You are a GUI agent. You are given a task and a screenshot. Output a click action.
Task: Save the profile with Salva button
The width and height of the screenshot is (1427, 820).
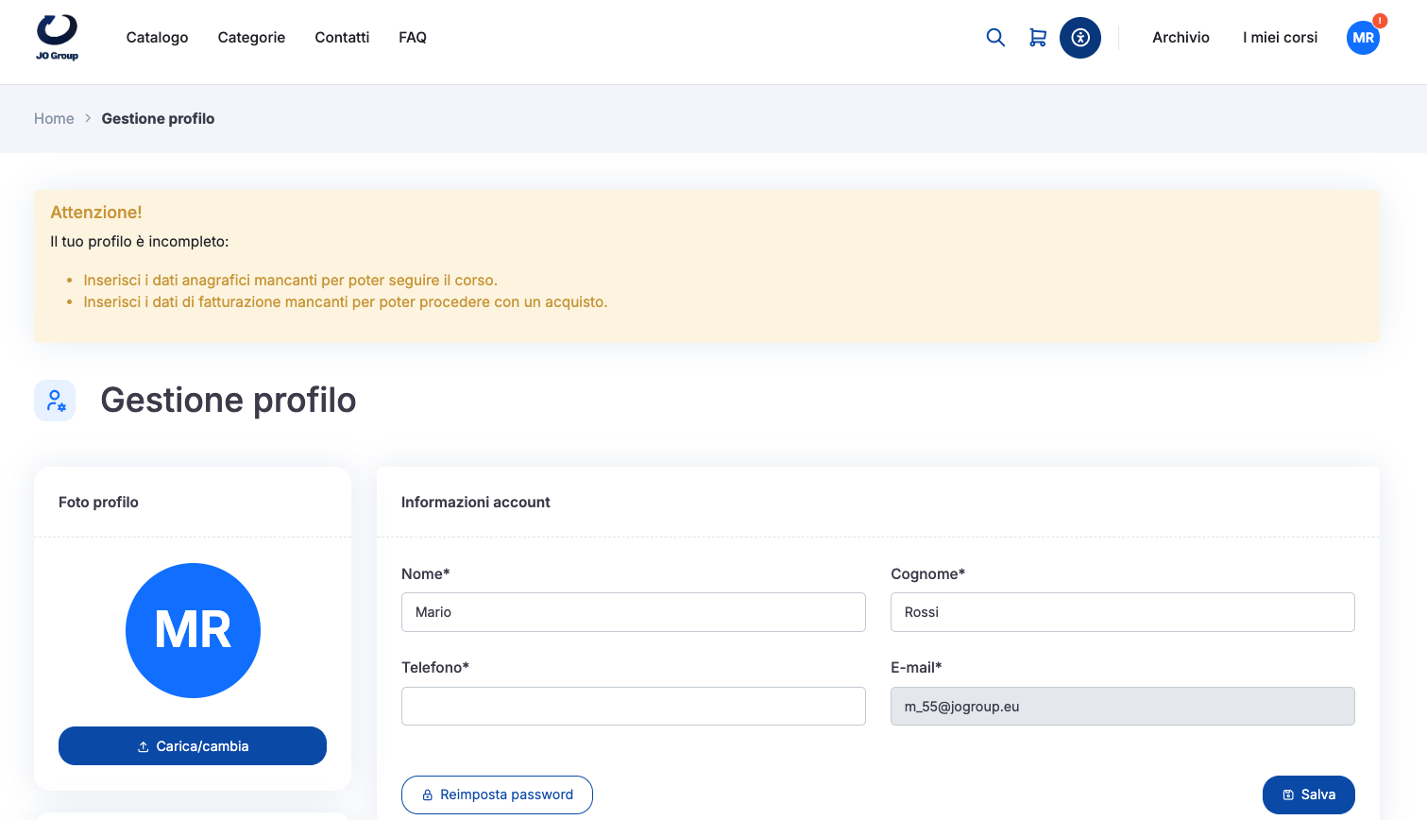click(1308, 794)
